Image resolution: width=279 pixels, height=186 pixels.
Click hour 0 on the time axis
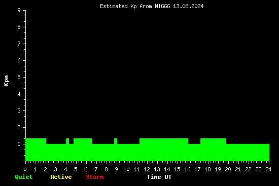click(x=25, y=169)
